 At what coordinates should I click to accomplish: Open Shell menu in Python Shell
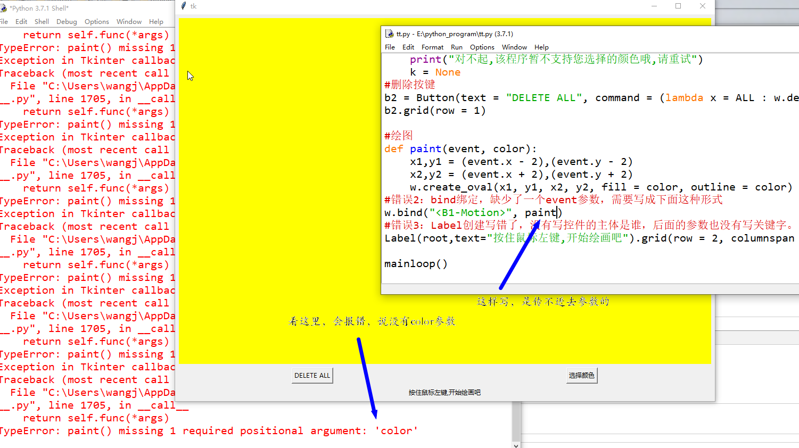[42, 22]
